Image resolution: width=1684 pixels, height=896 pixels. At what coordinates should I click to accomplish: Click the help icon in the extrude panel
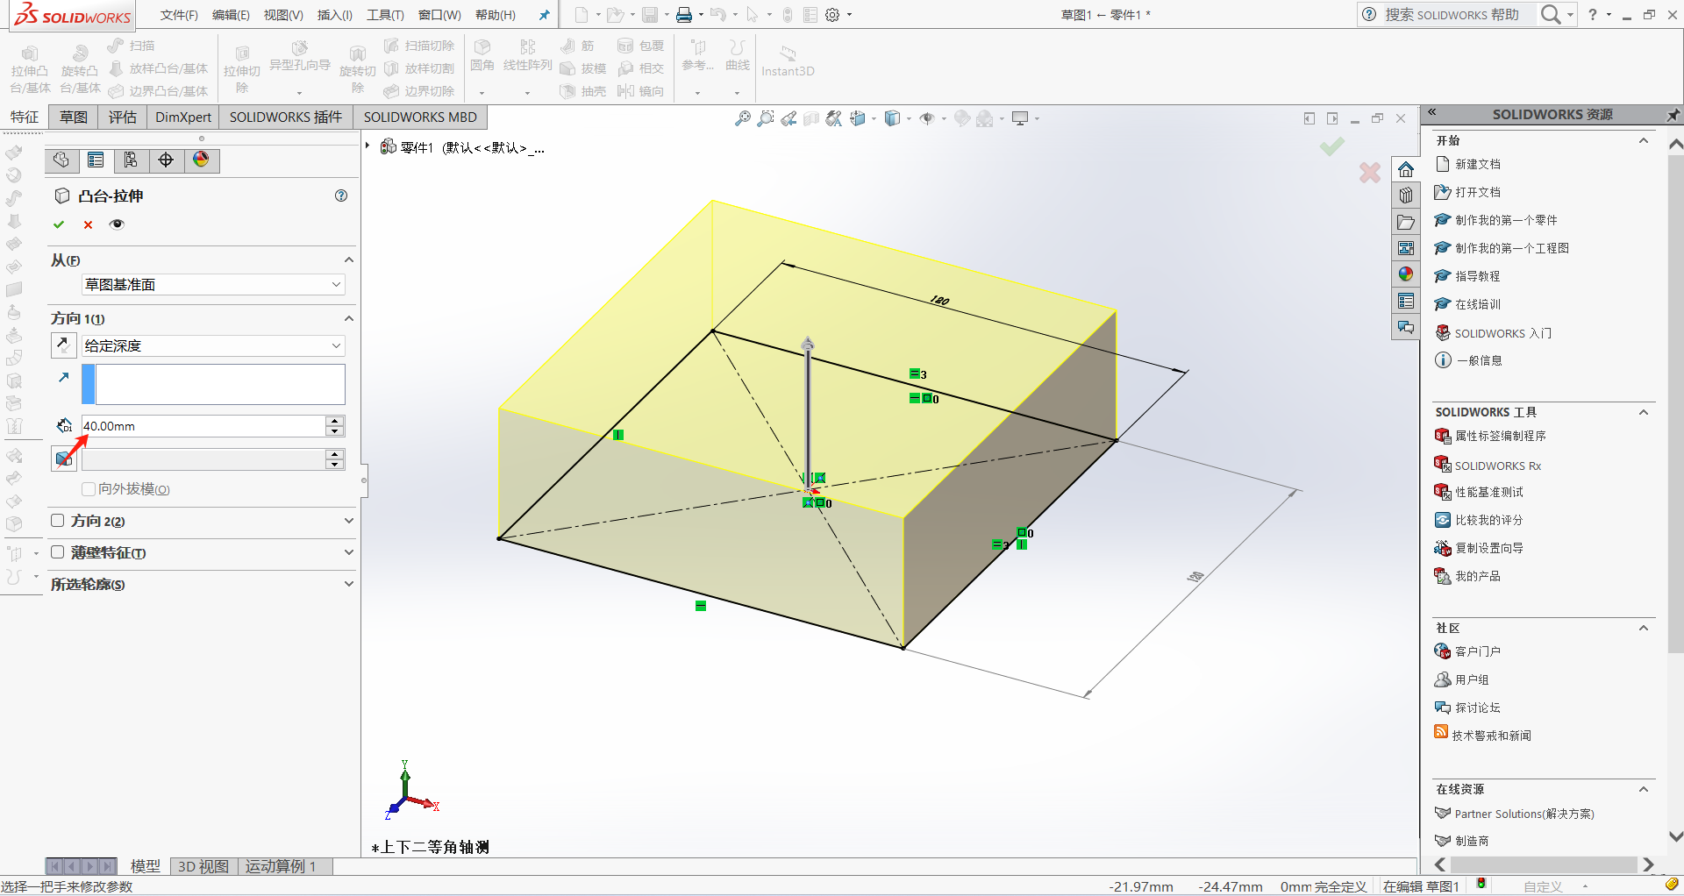341,196
